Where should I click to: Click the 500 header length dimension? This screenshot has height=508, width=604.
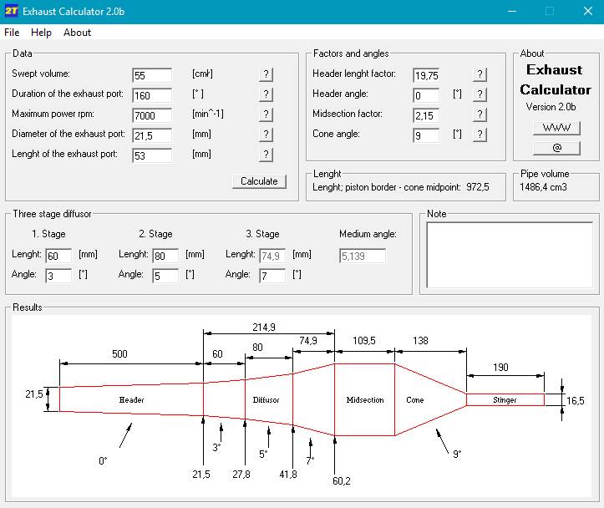pos(119,354)
